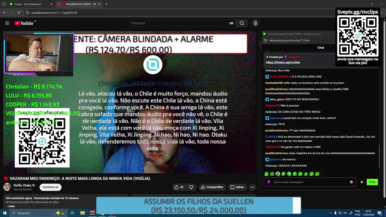
Task: Click Dantealfa529 username in chat
Action: coord(274,83)
